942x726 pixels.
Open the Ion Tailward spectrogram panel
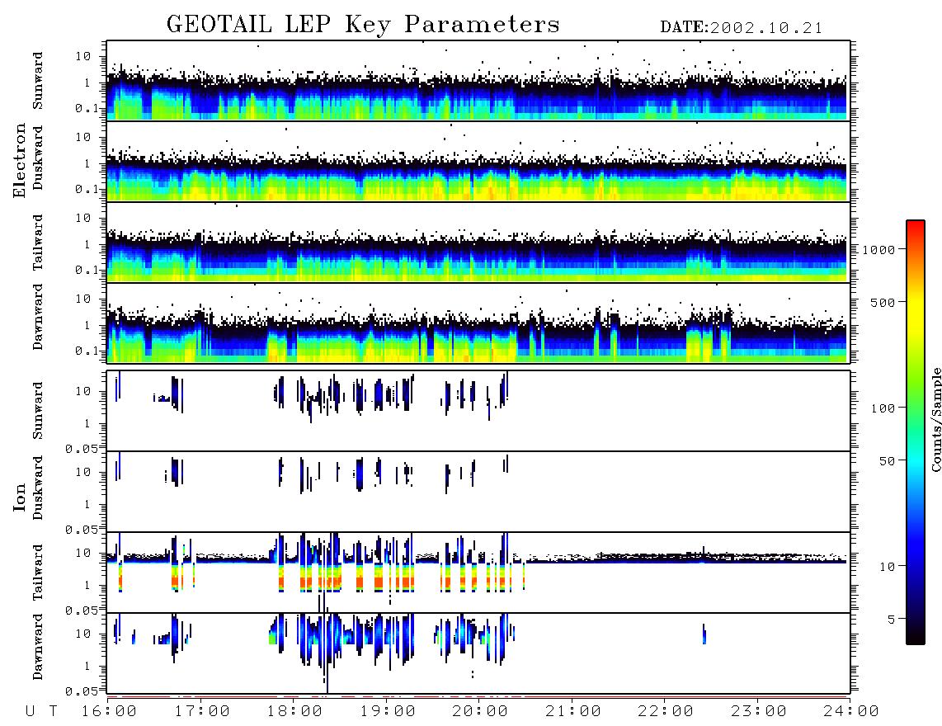coord(478,573)
